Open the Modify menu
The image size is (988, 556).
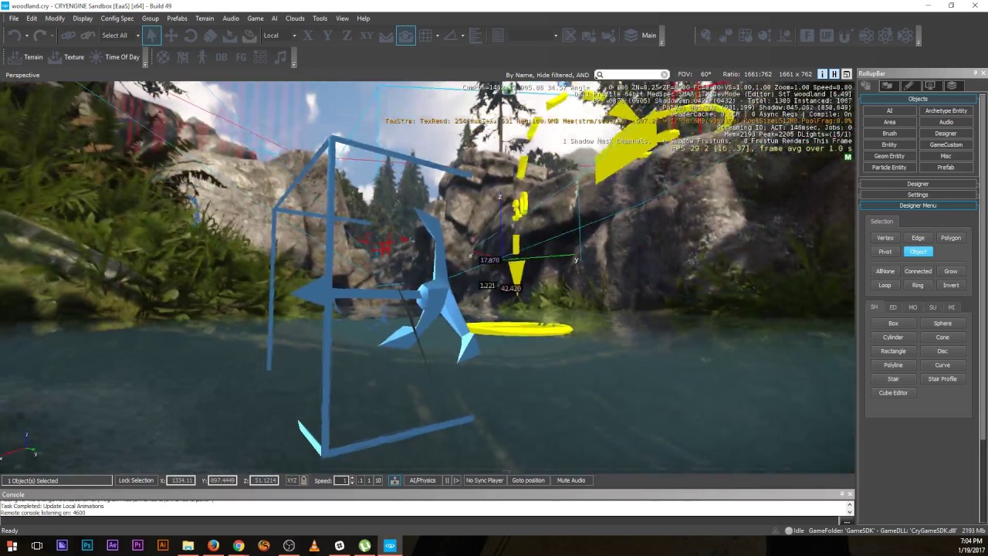tap(55, 19)
